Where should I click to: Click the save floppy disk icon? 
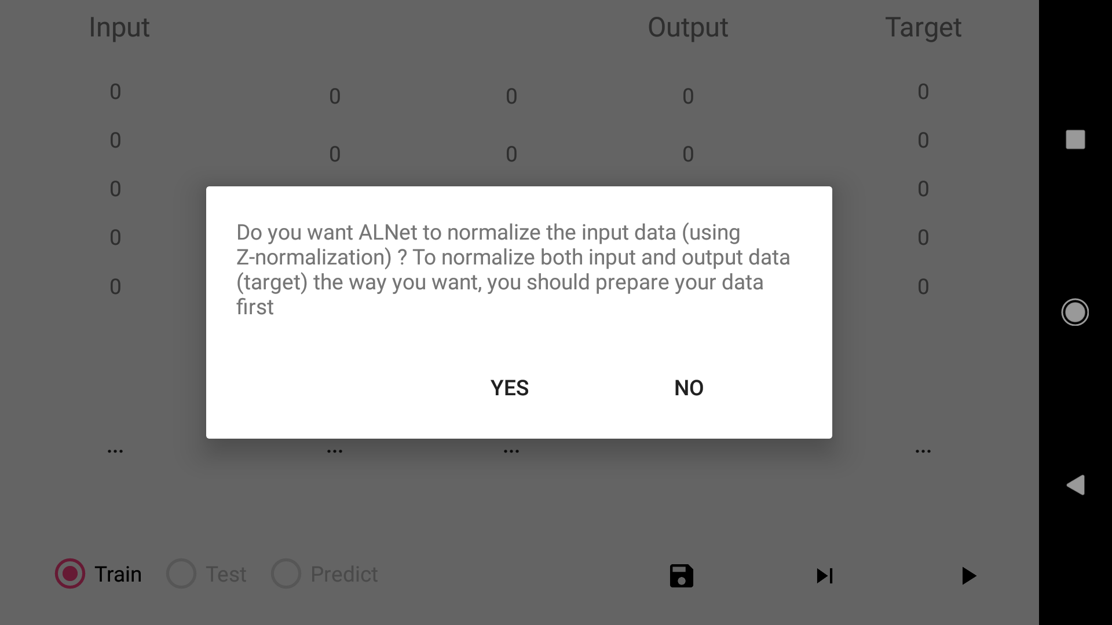[x=681, y=576]
